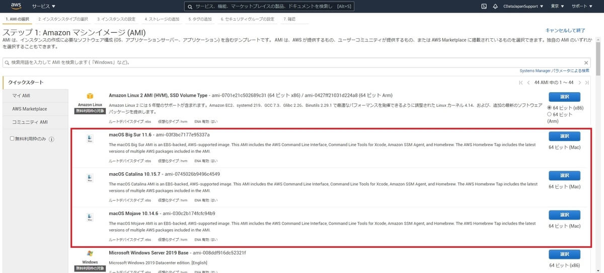Screen dimensions: 604x273
Task: Click the '44 AMI 中の 1 ～ 44' counter
Action: pyautogui.click(x=554, y=83)
